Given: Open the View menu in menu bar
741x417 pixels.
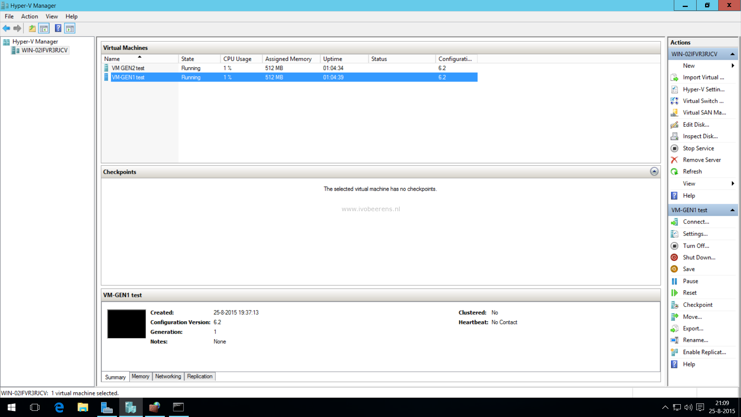Looking at the screenshot, I should coord(52,16).
